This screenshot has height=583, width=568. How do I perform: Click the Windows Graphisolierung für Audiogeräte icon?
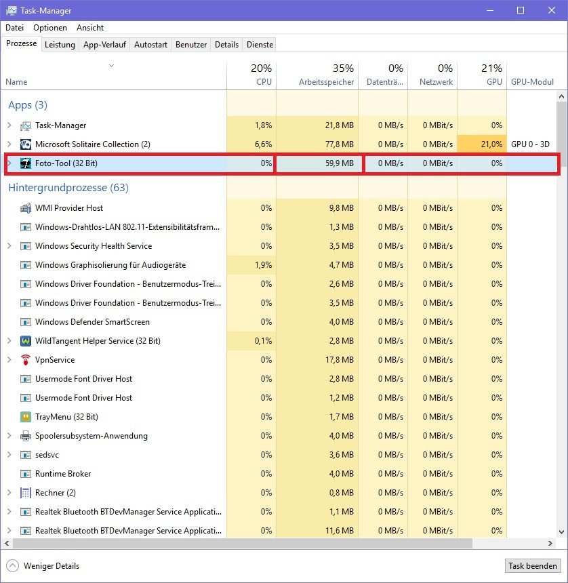click(25, 265)
